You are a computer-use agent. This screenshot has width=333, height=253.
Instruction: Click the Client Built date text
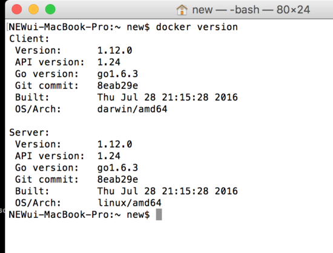[167, 97]
